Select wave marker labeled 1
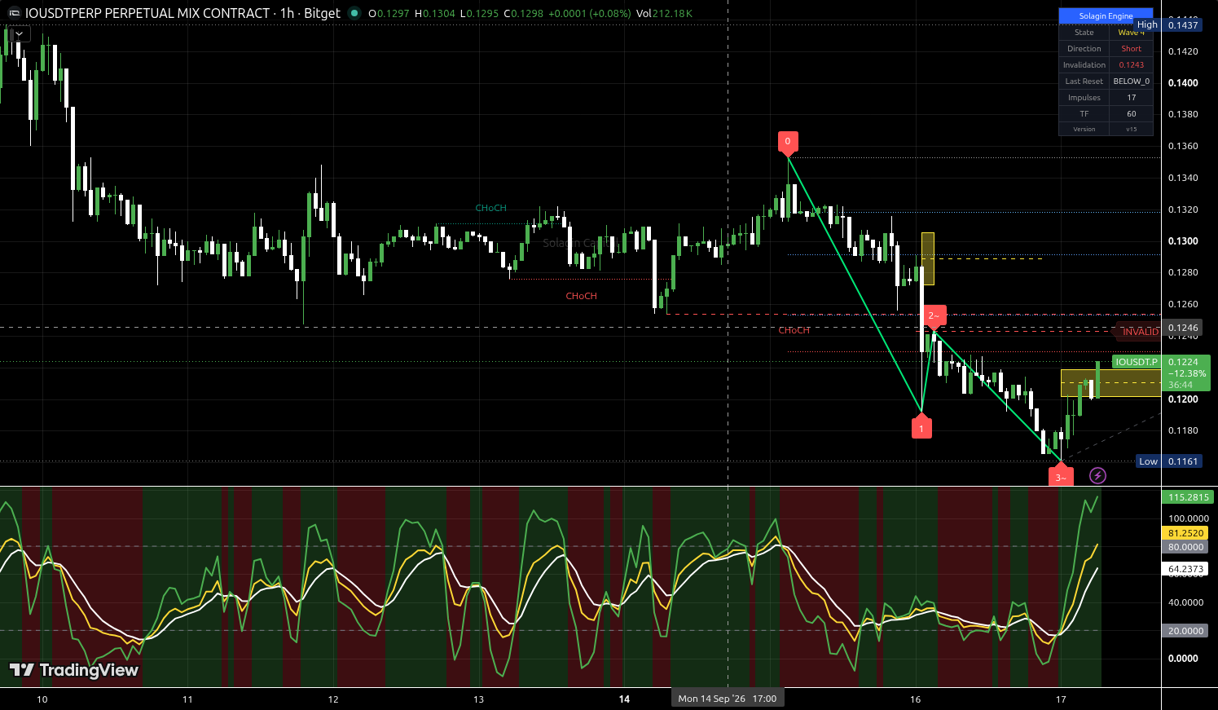The height and width of the screenshot is (710, 1218). pyautogui.click(x=921, y=427)
